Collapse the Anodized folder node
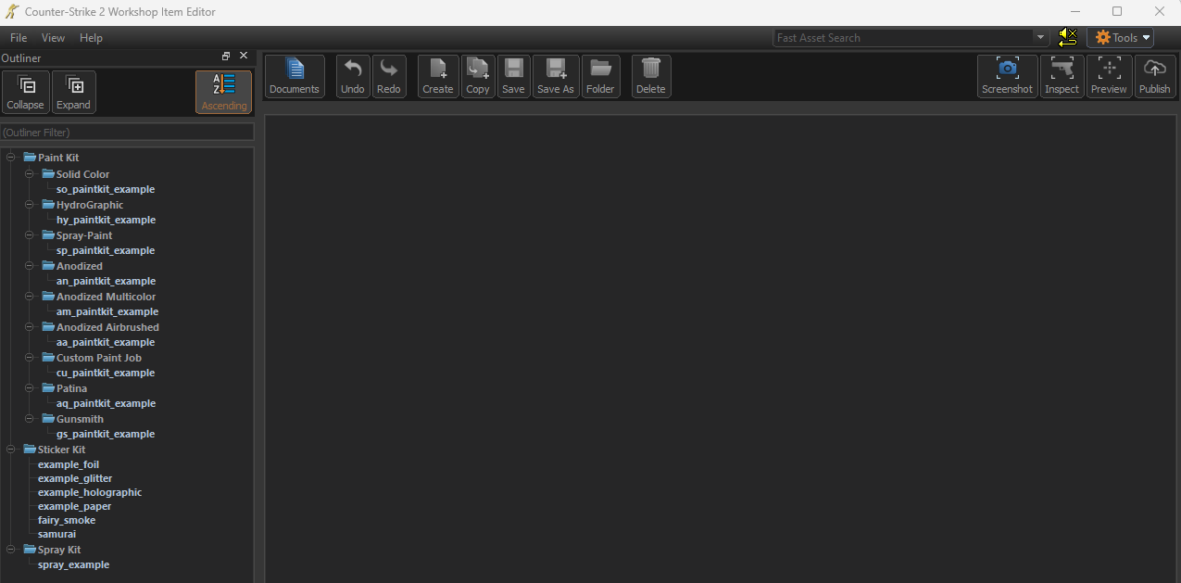Image resolution: width=1181 pixels, height=583 pixels. 30,266
